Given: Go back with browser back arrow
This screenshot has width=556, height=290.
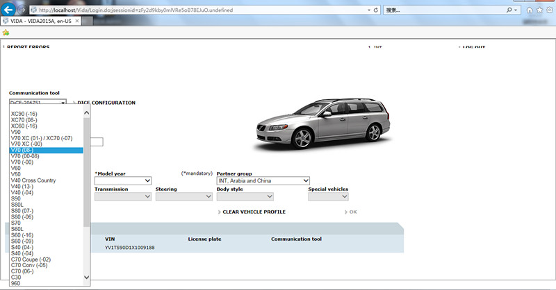Looking at the screenshot, I should pos(8,10).
